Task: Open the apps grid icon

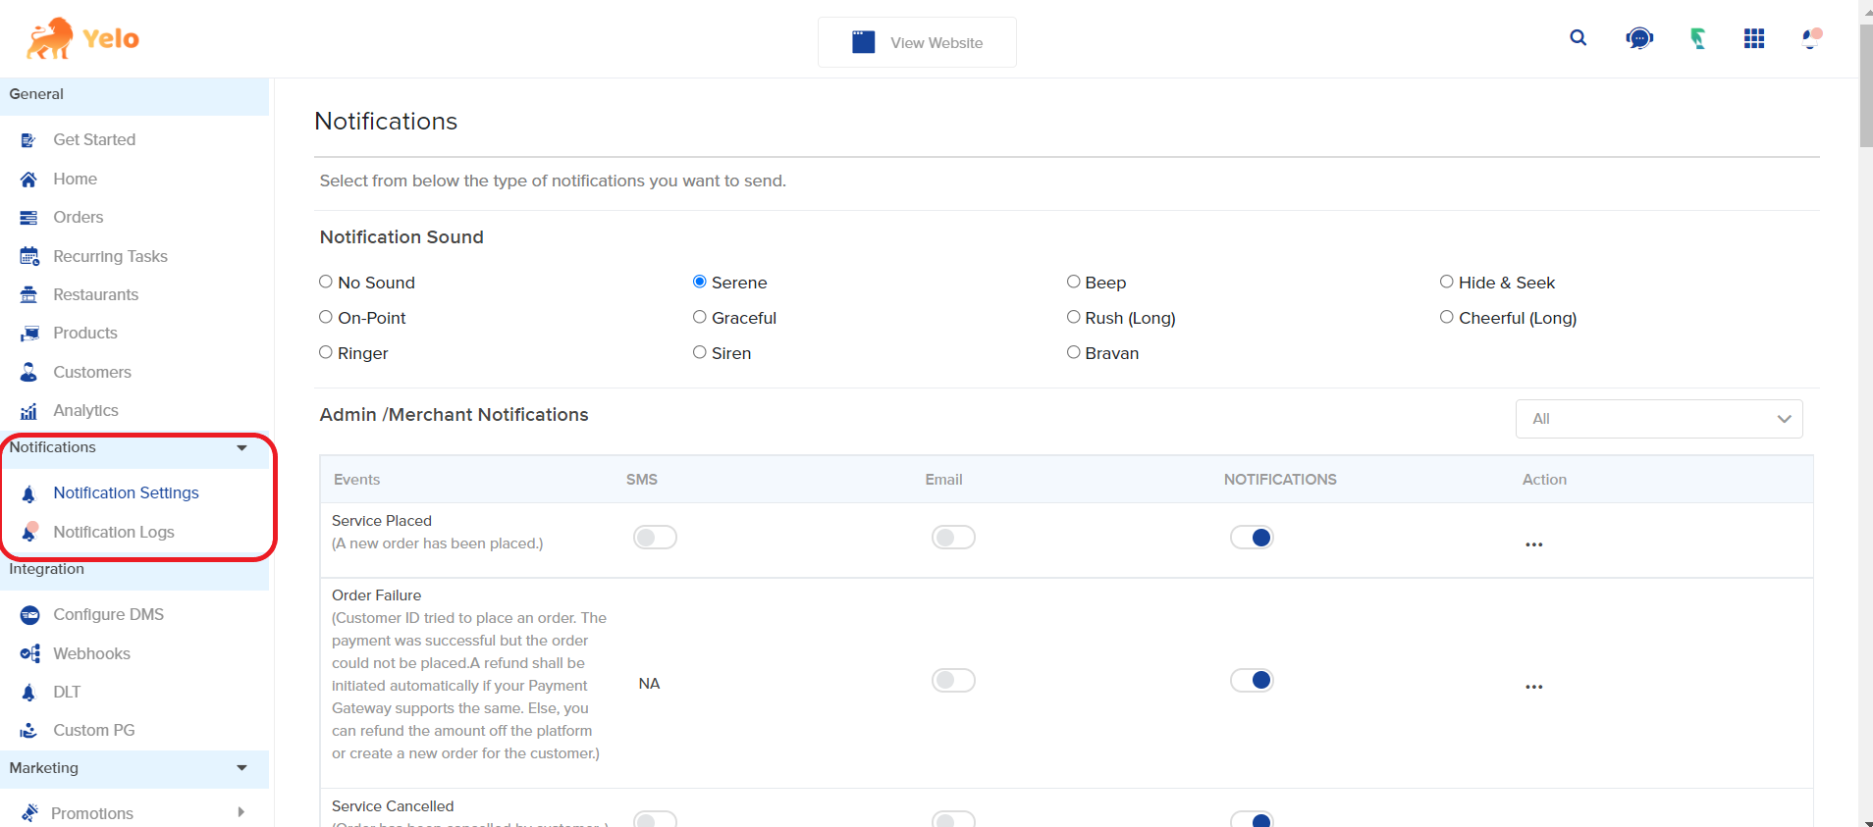Action: point(1753,38)
